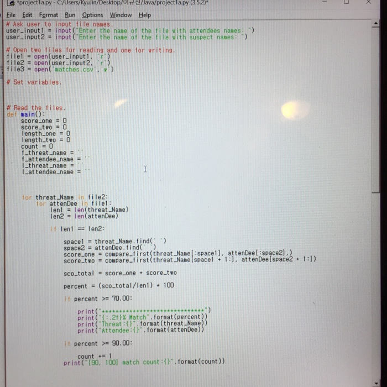Minimize the project1a.py window
Viewport: 387px width, 387px height.
pyautogui.click(x=325, y=2)
